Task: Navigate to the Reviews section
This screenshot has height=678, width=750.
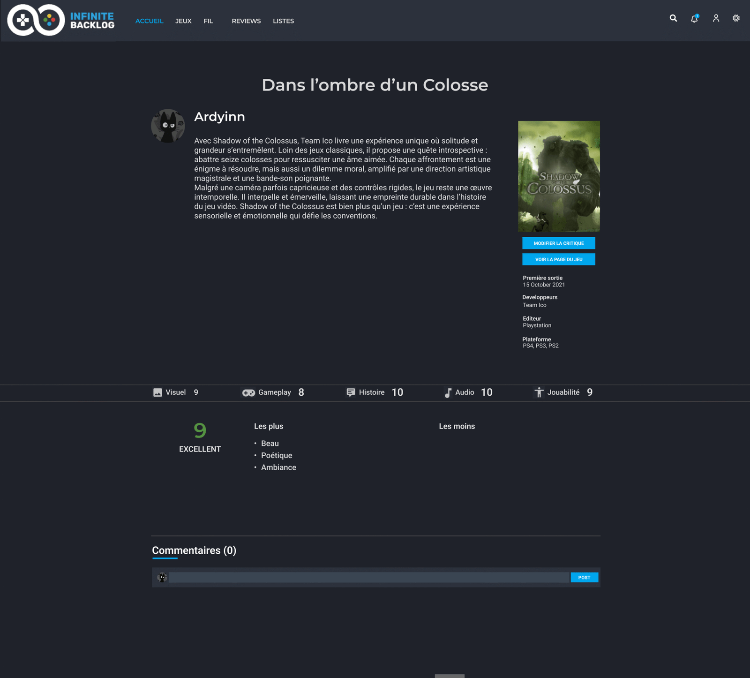Action: pos(246,21)
